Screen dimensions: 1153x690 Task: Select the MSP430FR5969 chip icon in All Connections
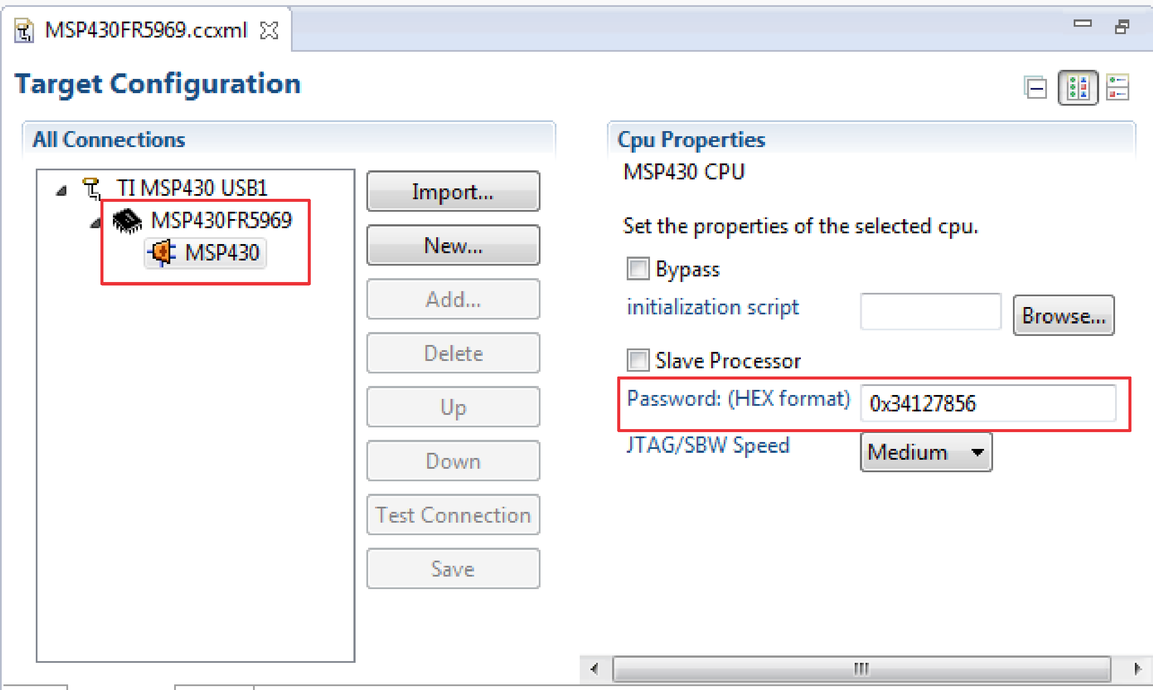(126, 220)
